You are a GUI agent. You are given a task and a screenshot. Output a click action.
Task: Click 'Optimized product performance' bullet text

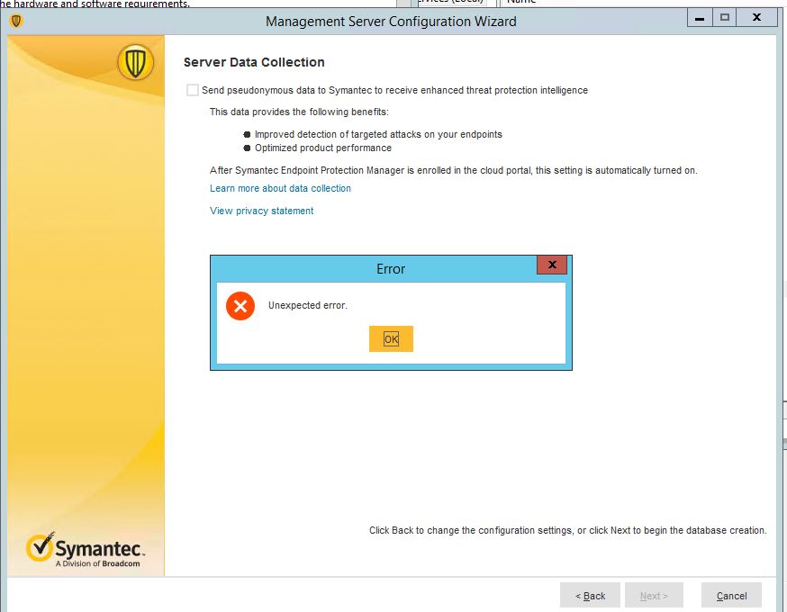pos(322,148)
